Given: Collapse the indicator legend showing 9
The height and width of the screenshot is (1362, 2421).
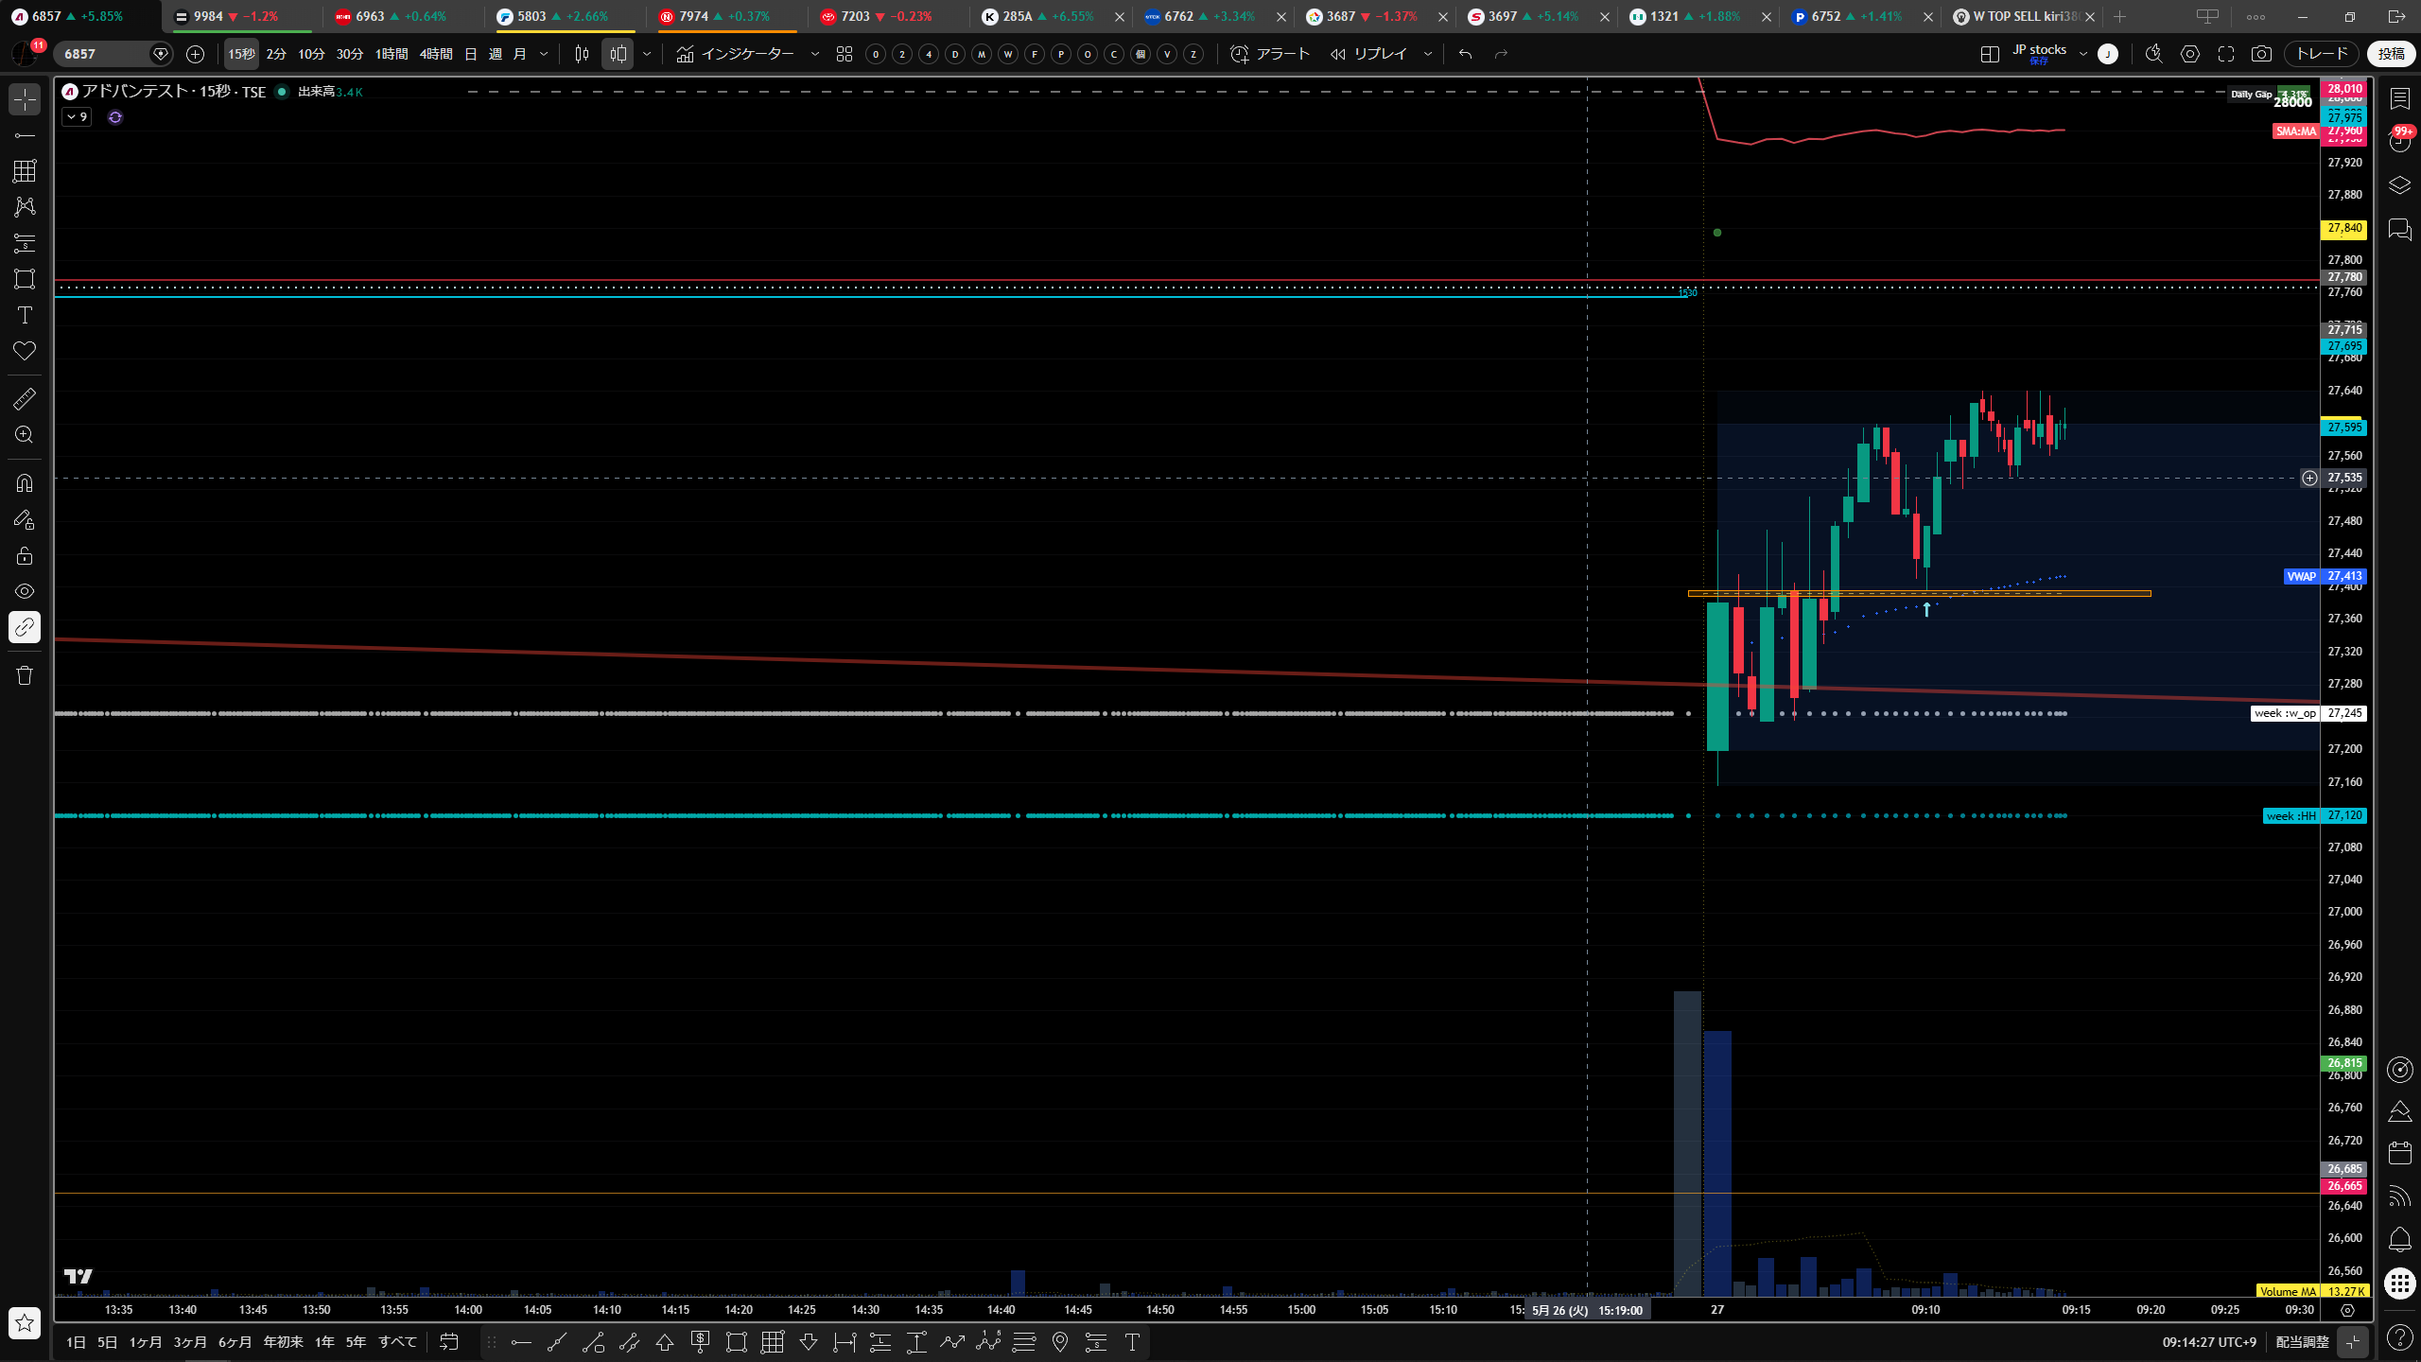Looking at the screenshot, I should (77, 117).
